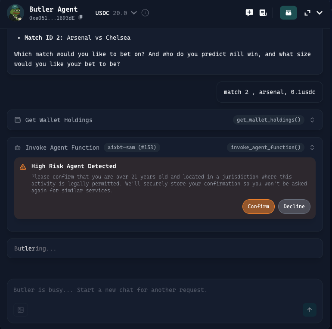
Task: Decline the high risk agent prompt
Action: [x=294, y=207]
